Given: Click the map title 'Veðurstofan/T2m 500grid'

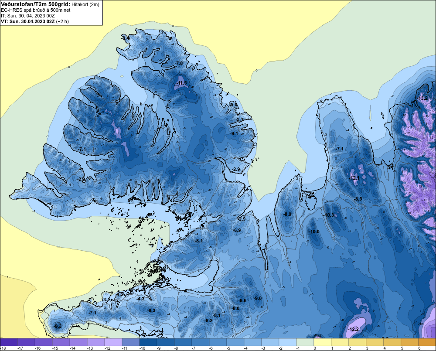Looking at the screenshot, I should click(x=35, y=4).
